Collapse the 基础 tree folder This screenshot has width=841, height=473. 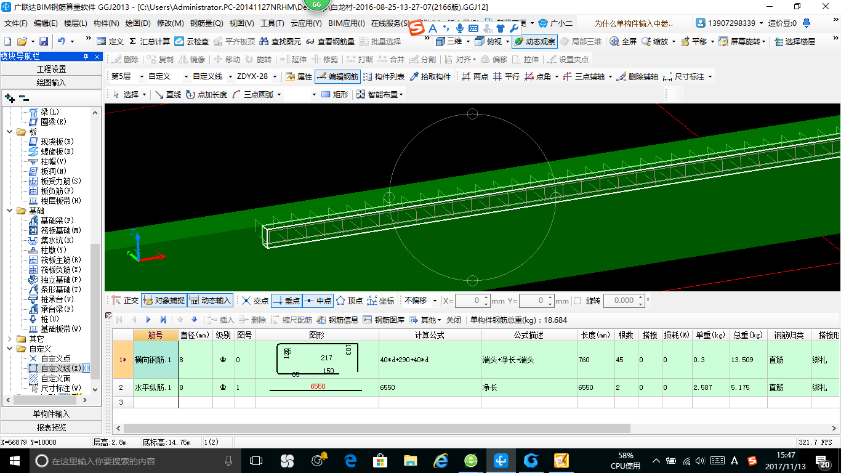click(x=10, y=211)
